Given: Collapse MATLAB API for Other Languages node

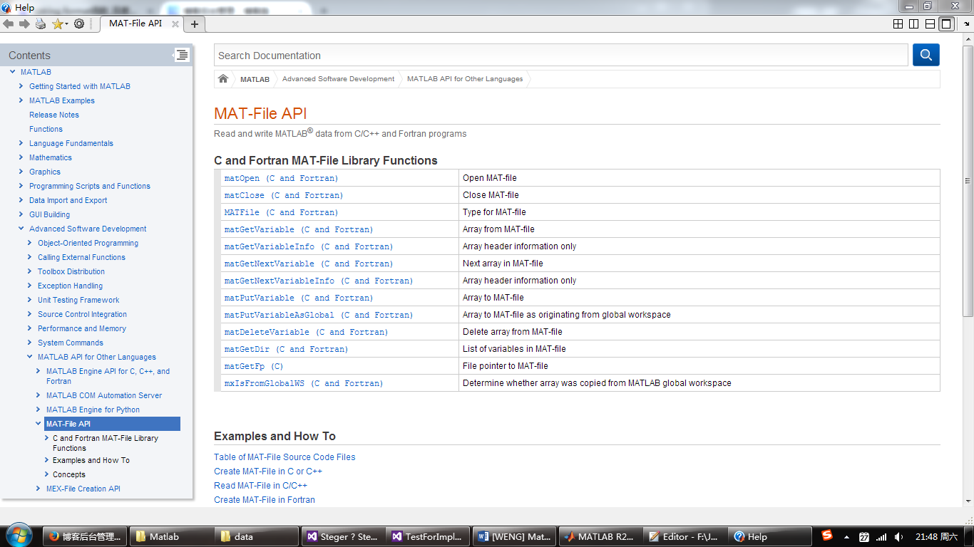Looking at the screenshot, I should (30, 357).
